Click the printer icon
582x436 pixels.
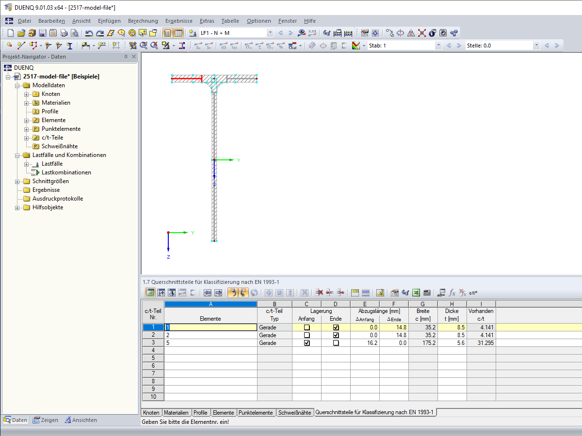coord(64,33)
